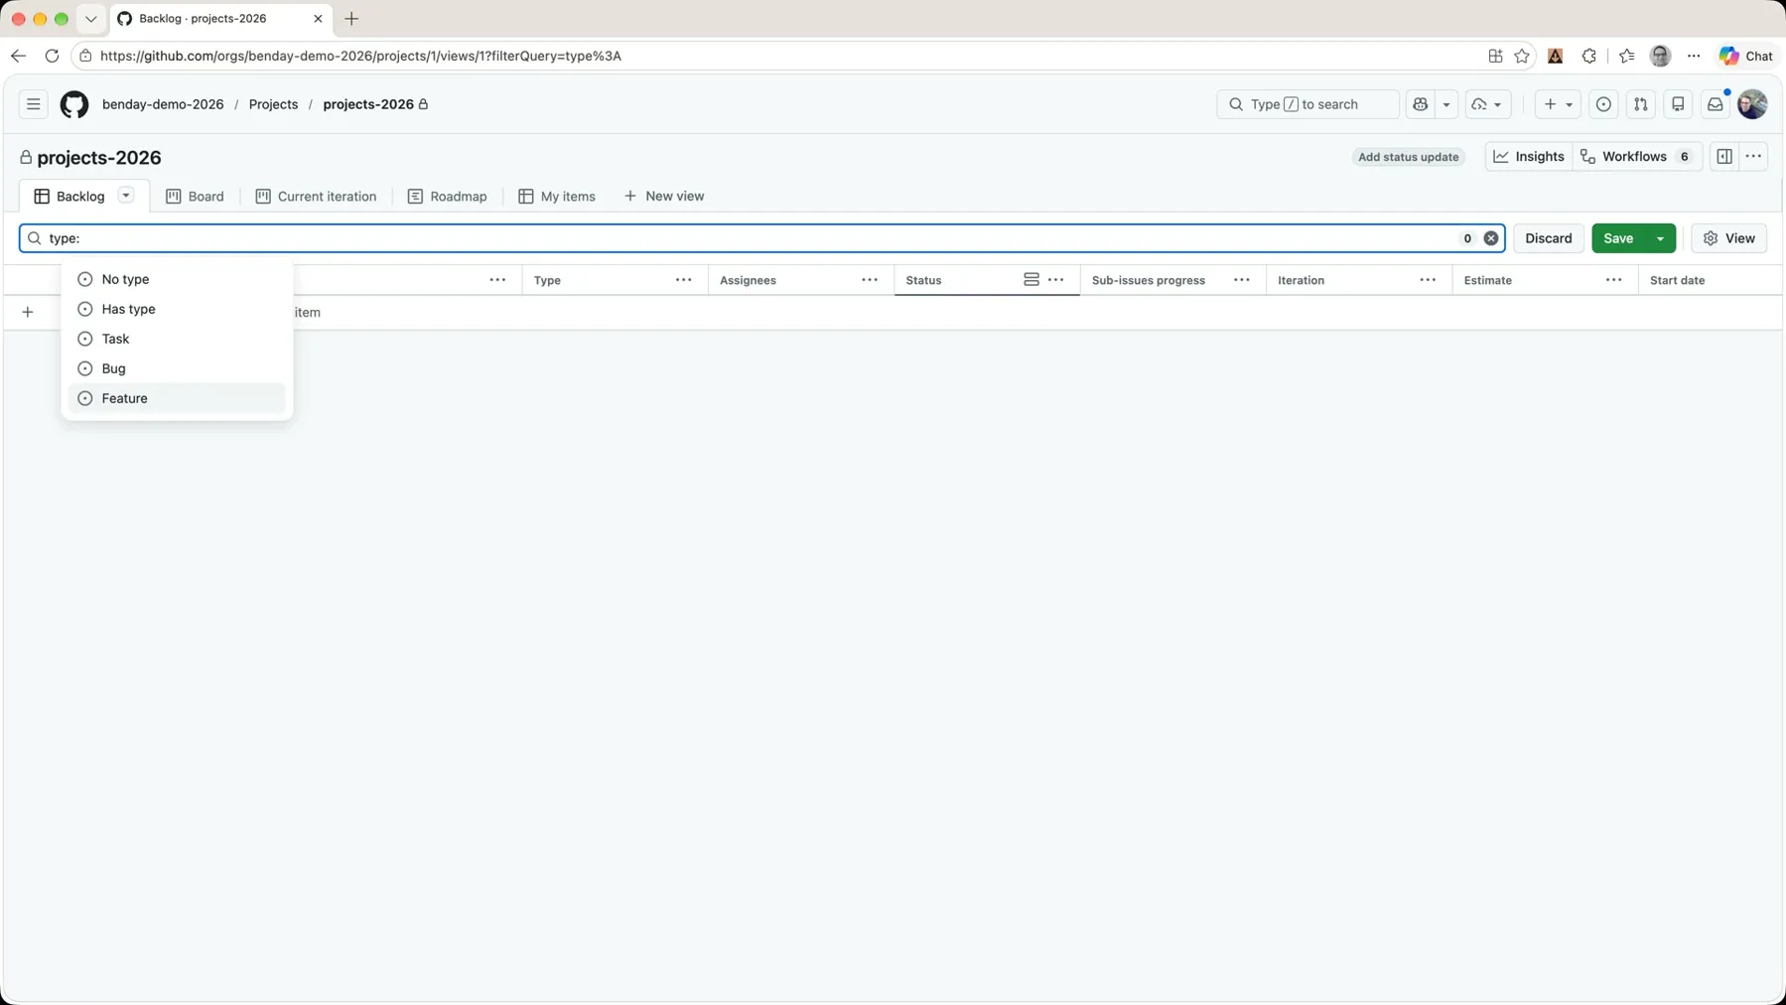Open the user avatar menu
This screenshot has width=1786, height=1005.
point(1752,104)
